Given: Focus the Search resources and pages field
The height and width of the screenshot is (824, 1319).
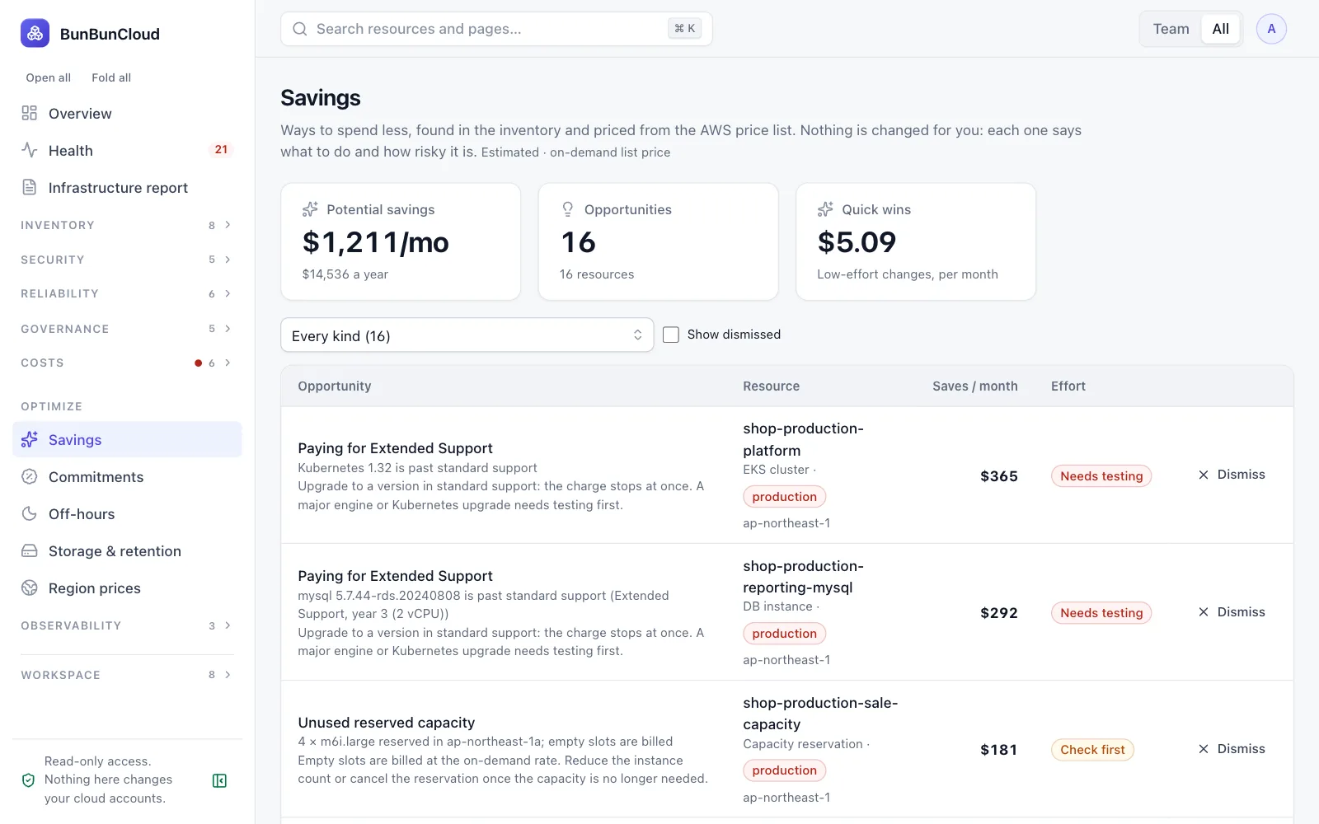Looking at the screenshot, I should [496, 29].
